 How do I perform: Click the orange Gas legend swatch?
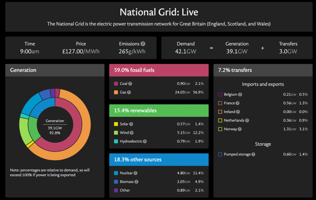116,92
